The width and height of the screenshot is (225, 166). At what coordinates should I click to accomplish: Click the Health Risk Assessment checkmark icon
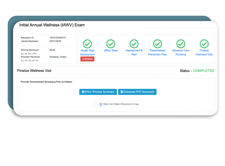pyautogui.click(x=87, y=44)
